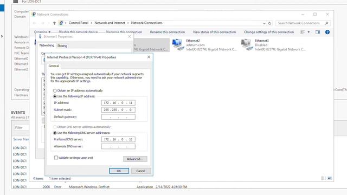Toggle the preview pane icon
This screenshot has width=347, height=195.
click(318, 32)
